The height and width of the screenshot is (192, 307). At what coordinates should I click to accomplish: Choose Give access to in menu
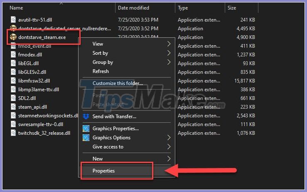click(x=126, y=147)
